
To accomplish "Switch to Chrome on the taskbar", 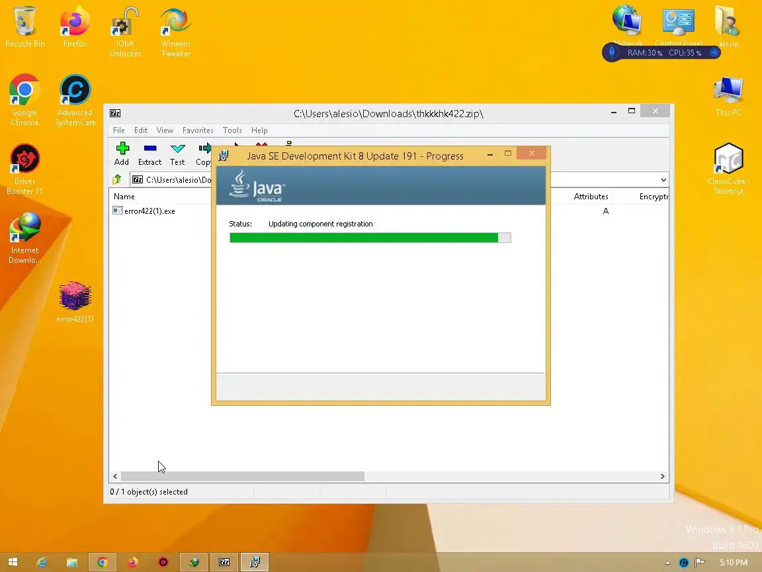I will coord(102,562).
